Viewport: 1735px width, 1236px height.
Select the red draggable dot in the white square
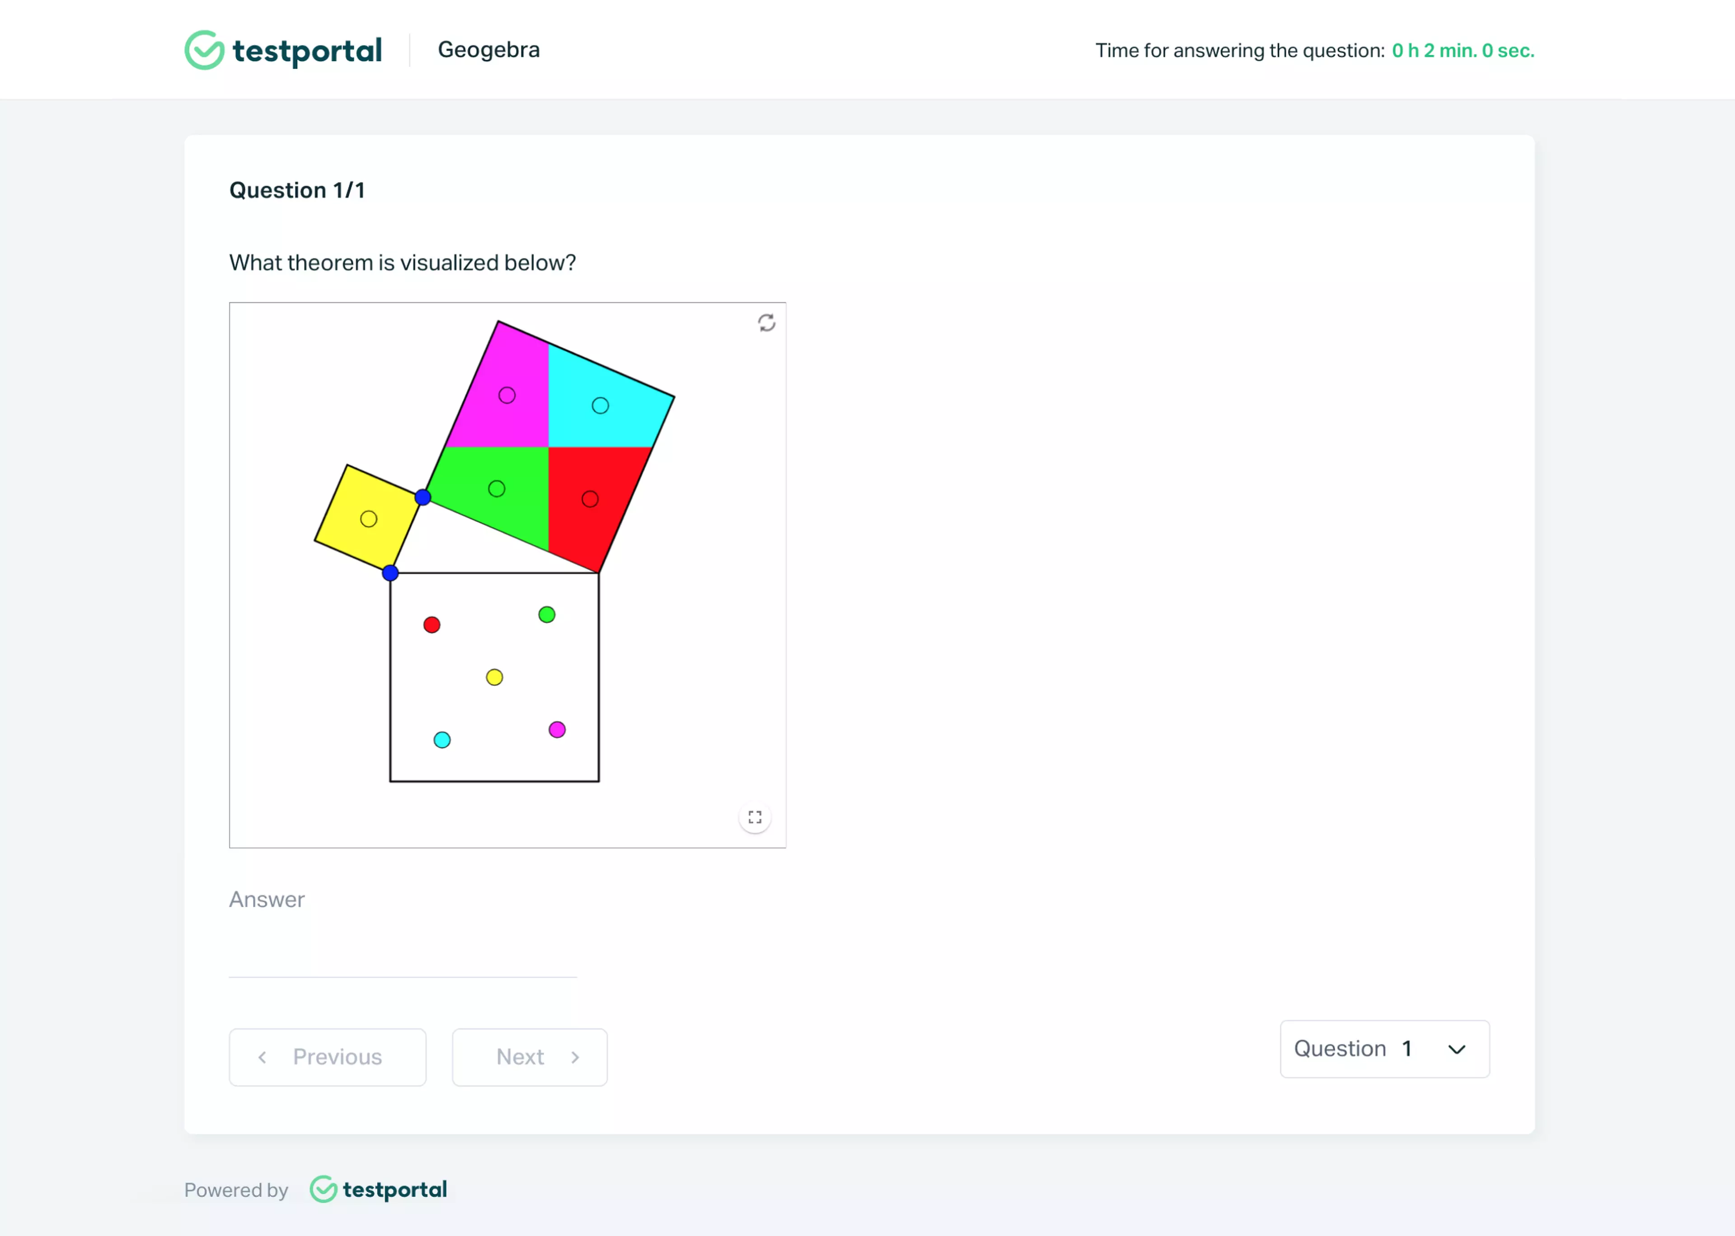[432, 625]
